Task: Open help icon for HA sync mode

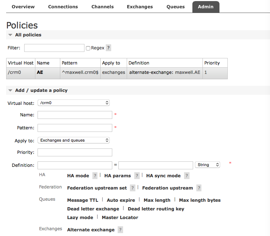Action: (x=187, y=176)
